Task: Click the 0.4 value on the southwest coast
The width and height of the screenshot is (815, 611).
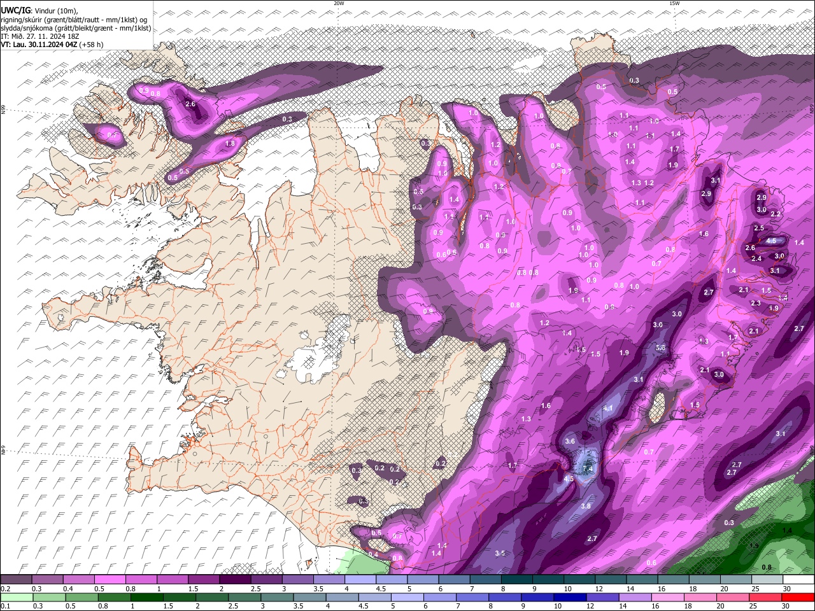Action: click(x=373, y=555)
